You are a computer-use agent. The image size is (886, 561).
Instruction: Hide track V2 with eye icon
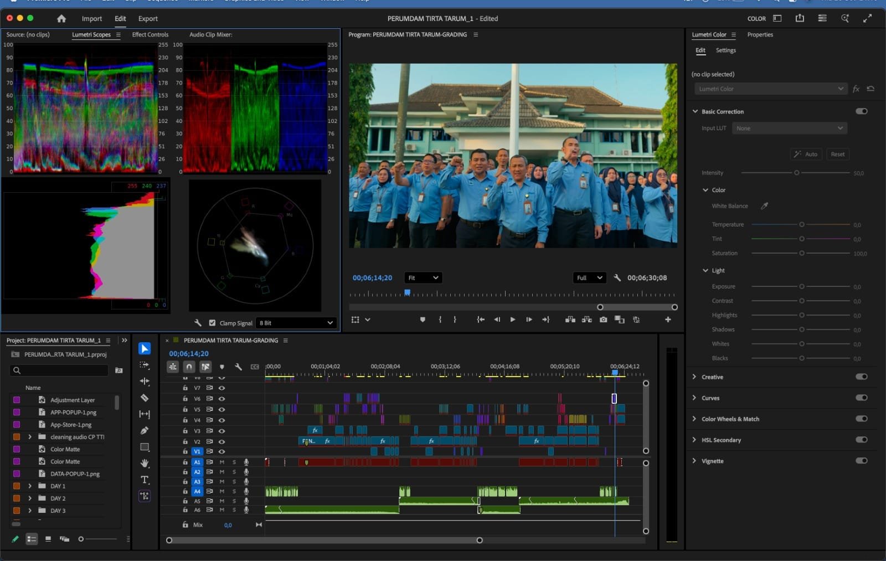click(x=221, y=441)
